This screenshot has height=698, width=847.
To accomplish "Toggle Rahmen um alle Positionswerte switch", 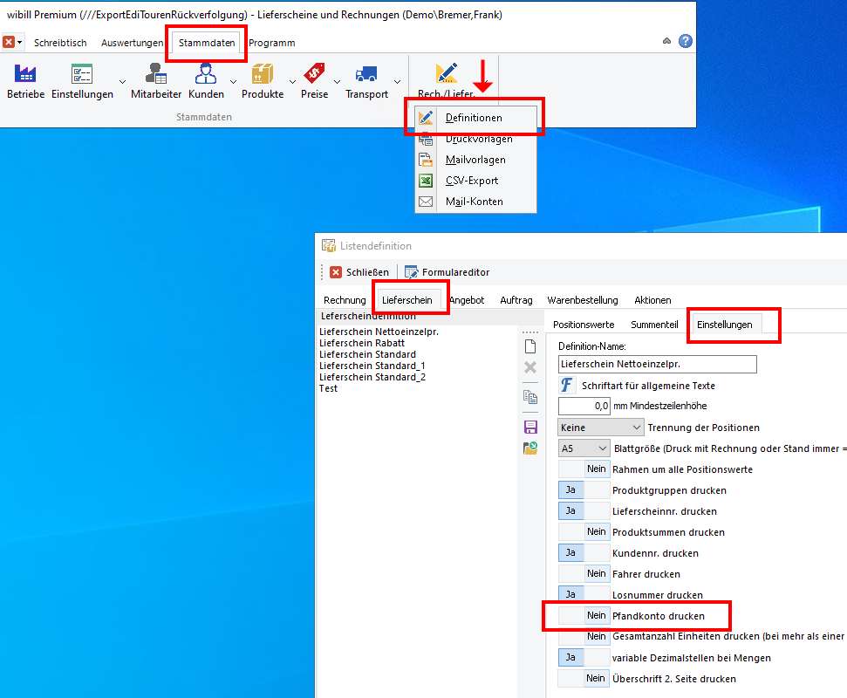I will (x=584, y=469).
